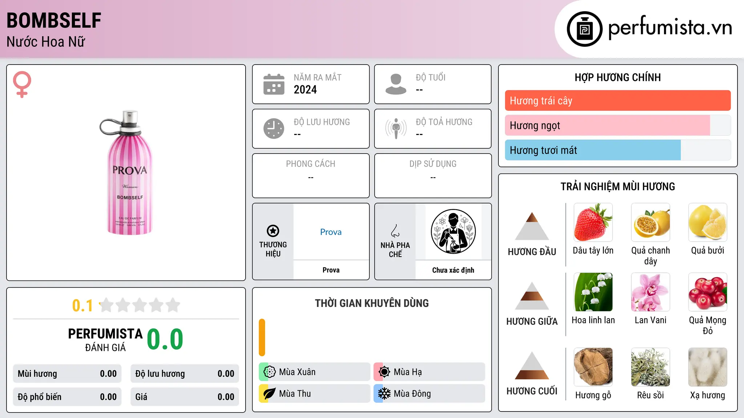Click the person icon beside ĐỘ TUỔI
This screenshot has width=744, height=418.
pos(396,84)
